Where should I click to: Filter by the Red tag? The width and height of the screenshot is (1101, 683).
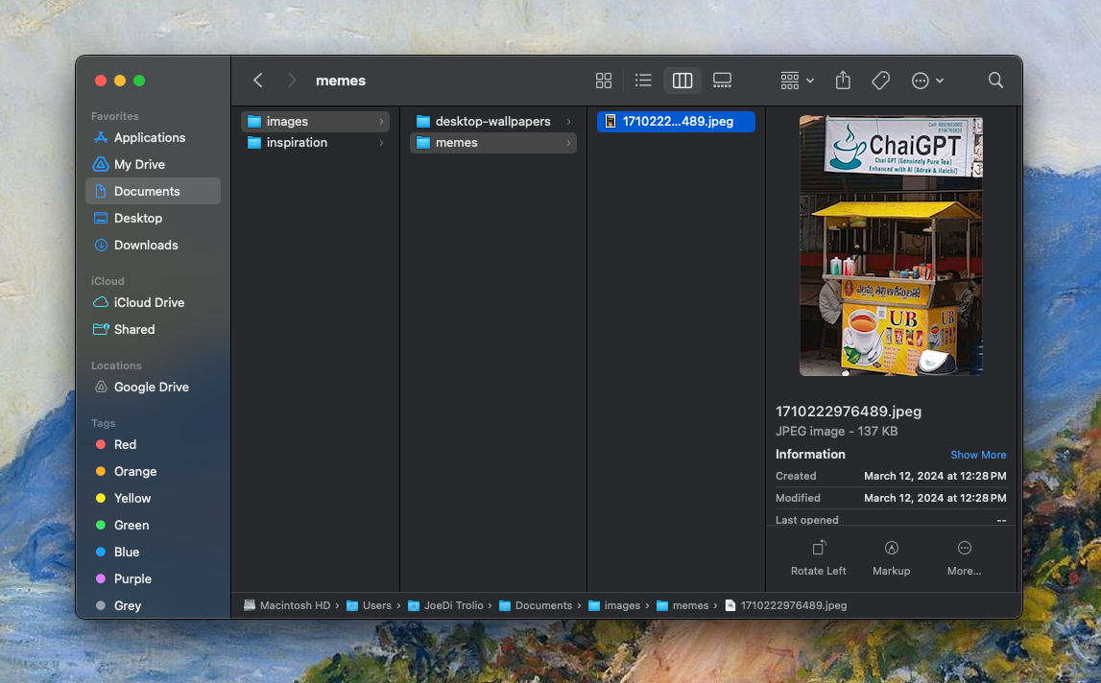[125, 445]
